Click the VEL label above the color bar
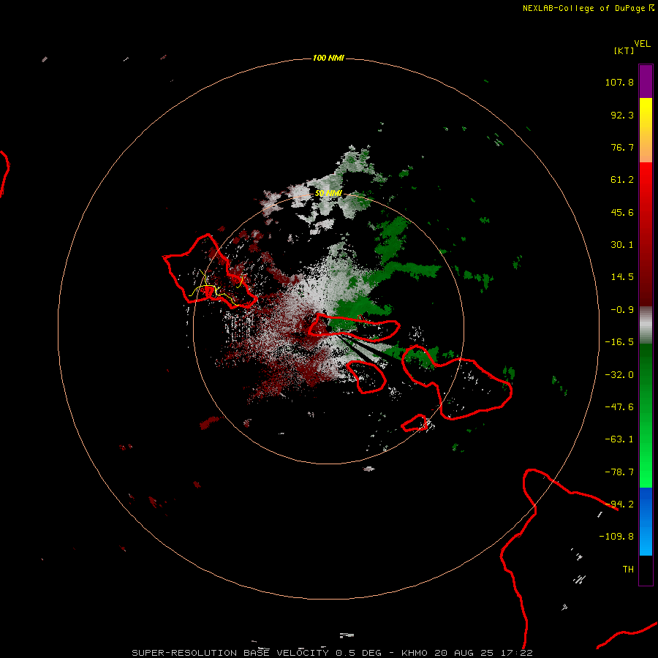658x658 pixels. [x=642, y=43]
